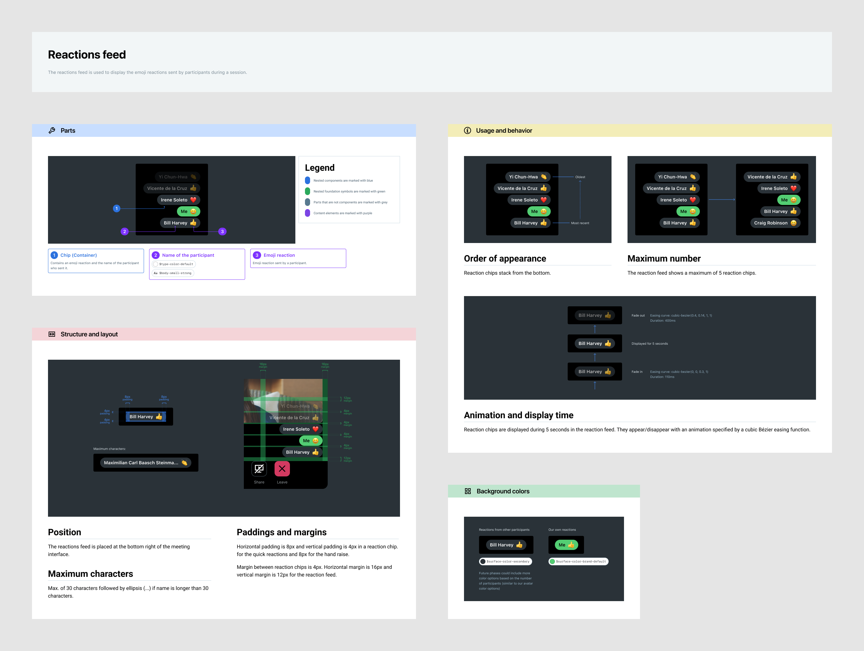The height and width of the screenshot is (651, 864).
Task: Click the Chip (Container) card title
Action: [78, 255]
